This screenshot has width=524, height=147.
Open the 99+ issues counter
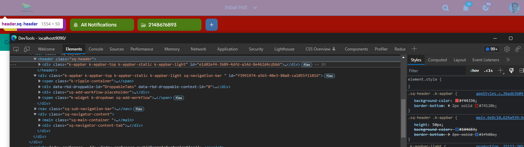click(x=492, y=49)
